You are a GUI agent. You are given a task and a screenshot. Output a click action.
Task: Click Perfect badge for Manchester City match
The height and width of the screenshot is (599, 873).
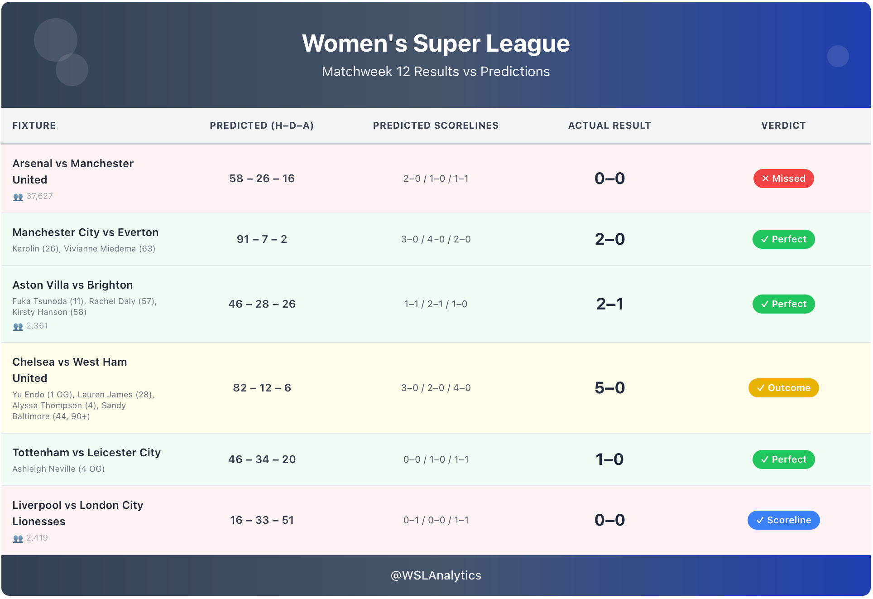click(783, 239)
